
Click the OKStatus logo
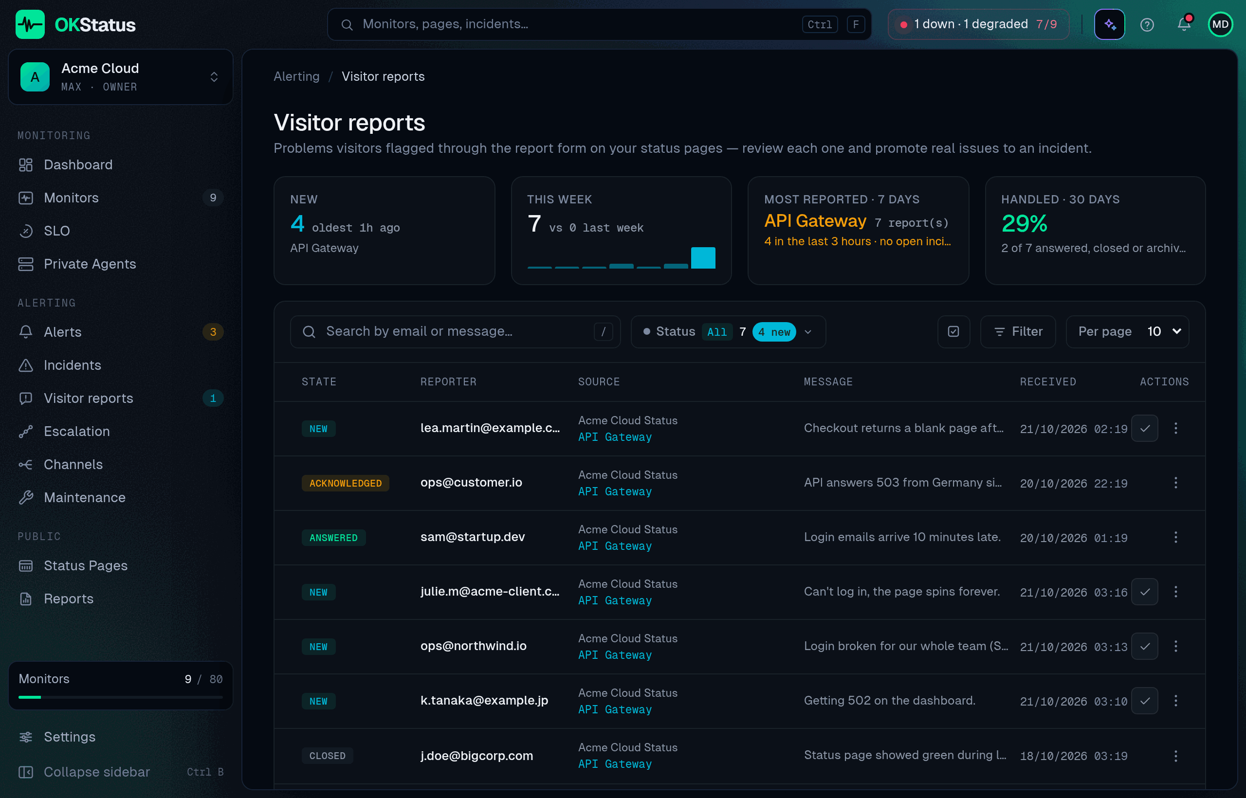click(x=75, y=24)
